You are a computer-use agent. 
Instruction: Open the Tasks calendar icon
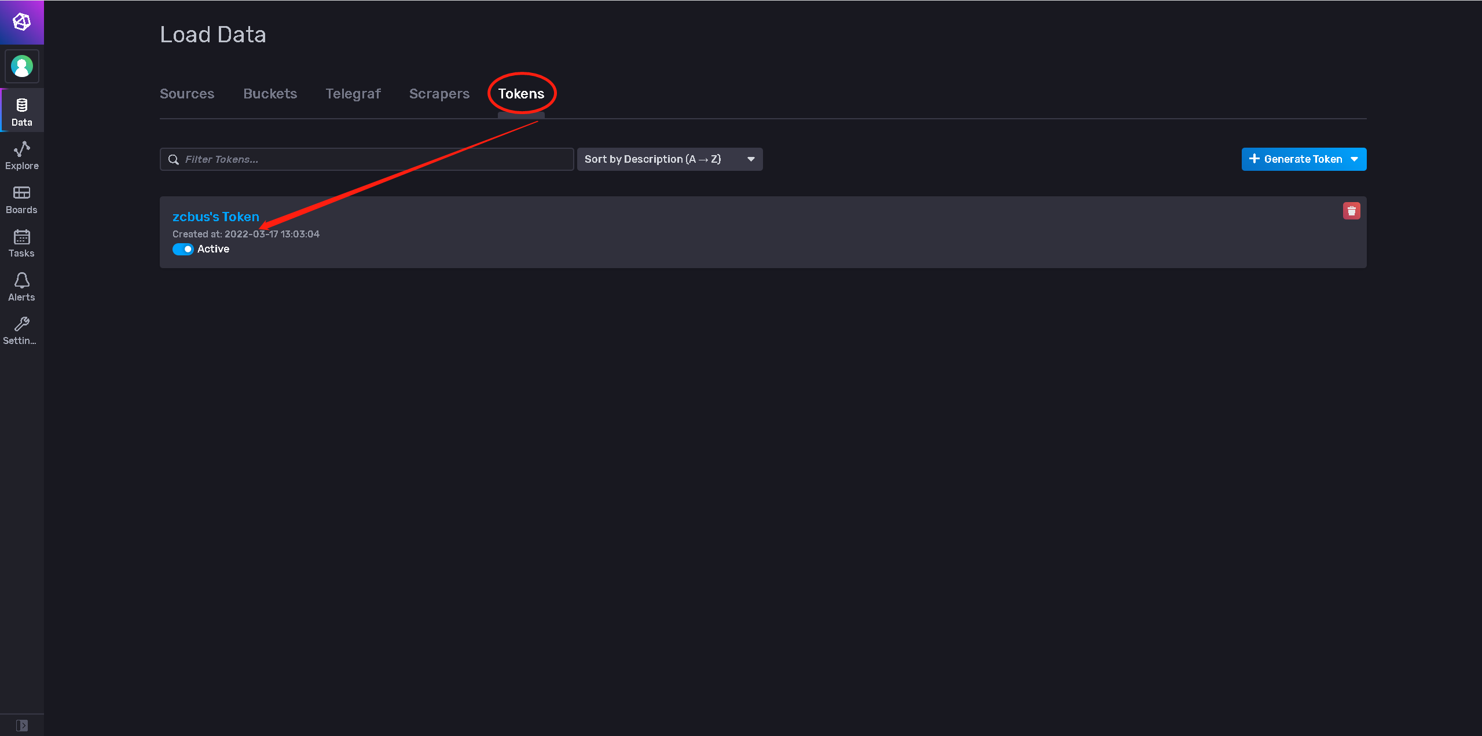click(22, 243)
